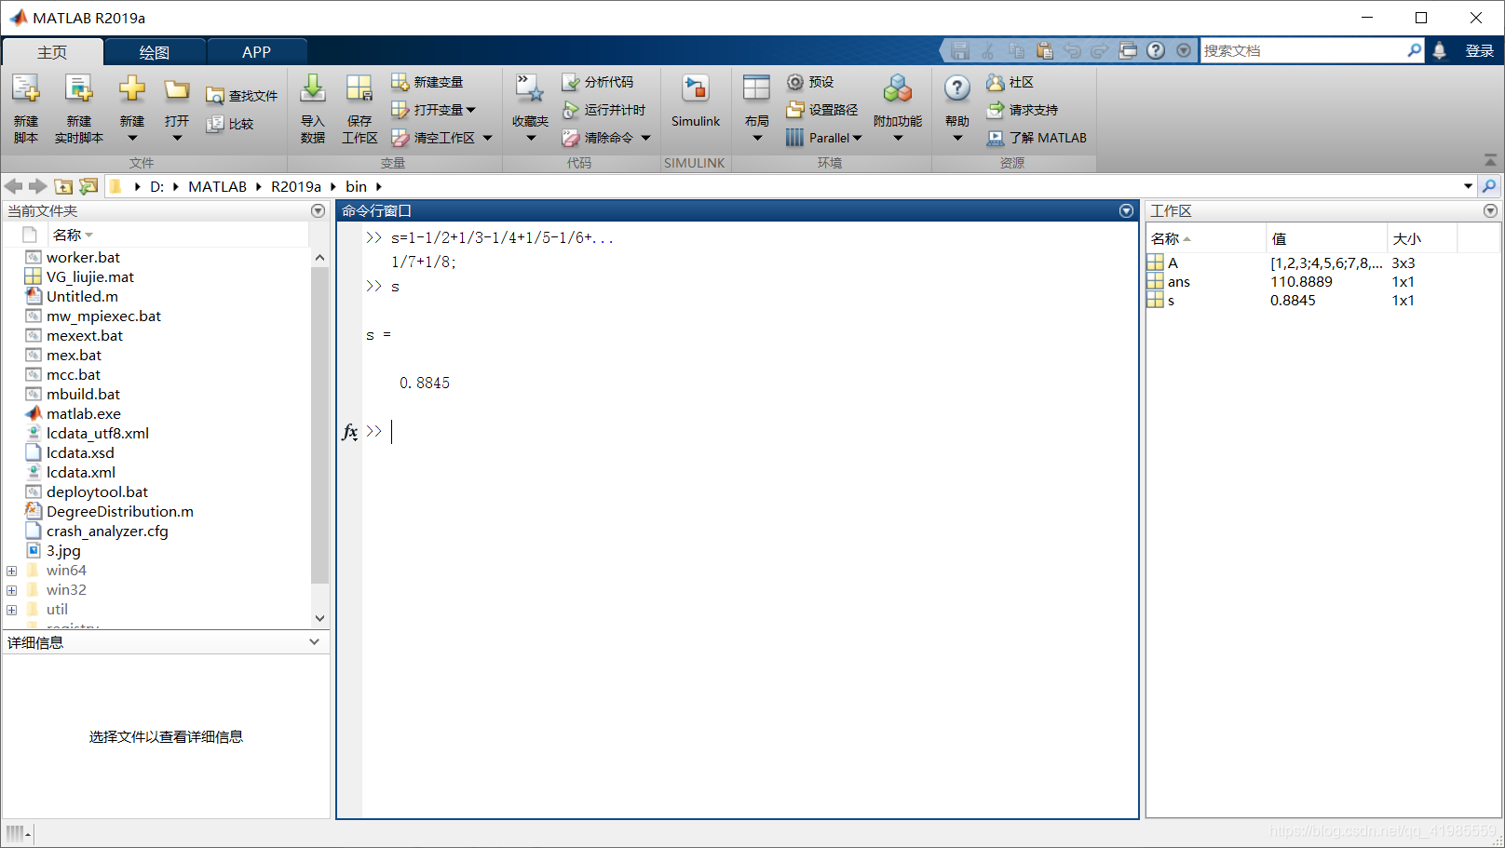Click the 比较 compare button
The height and width of the screenshot is (848, 1505).
point(230,124)
